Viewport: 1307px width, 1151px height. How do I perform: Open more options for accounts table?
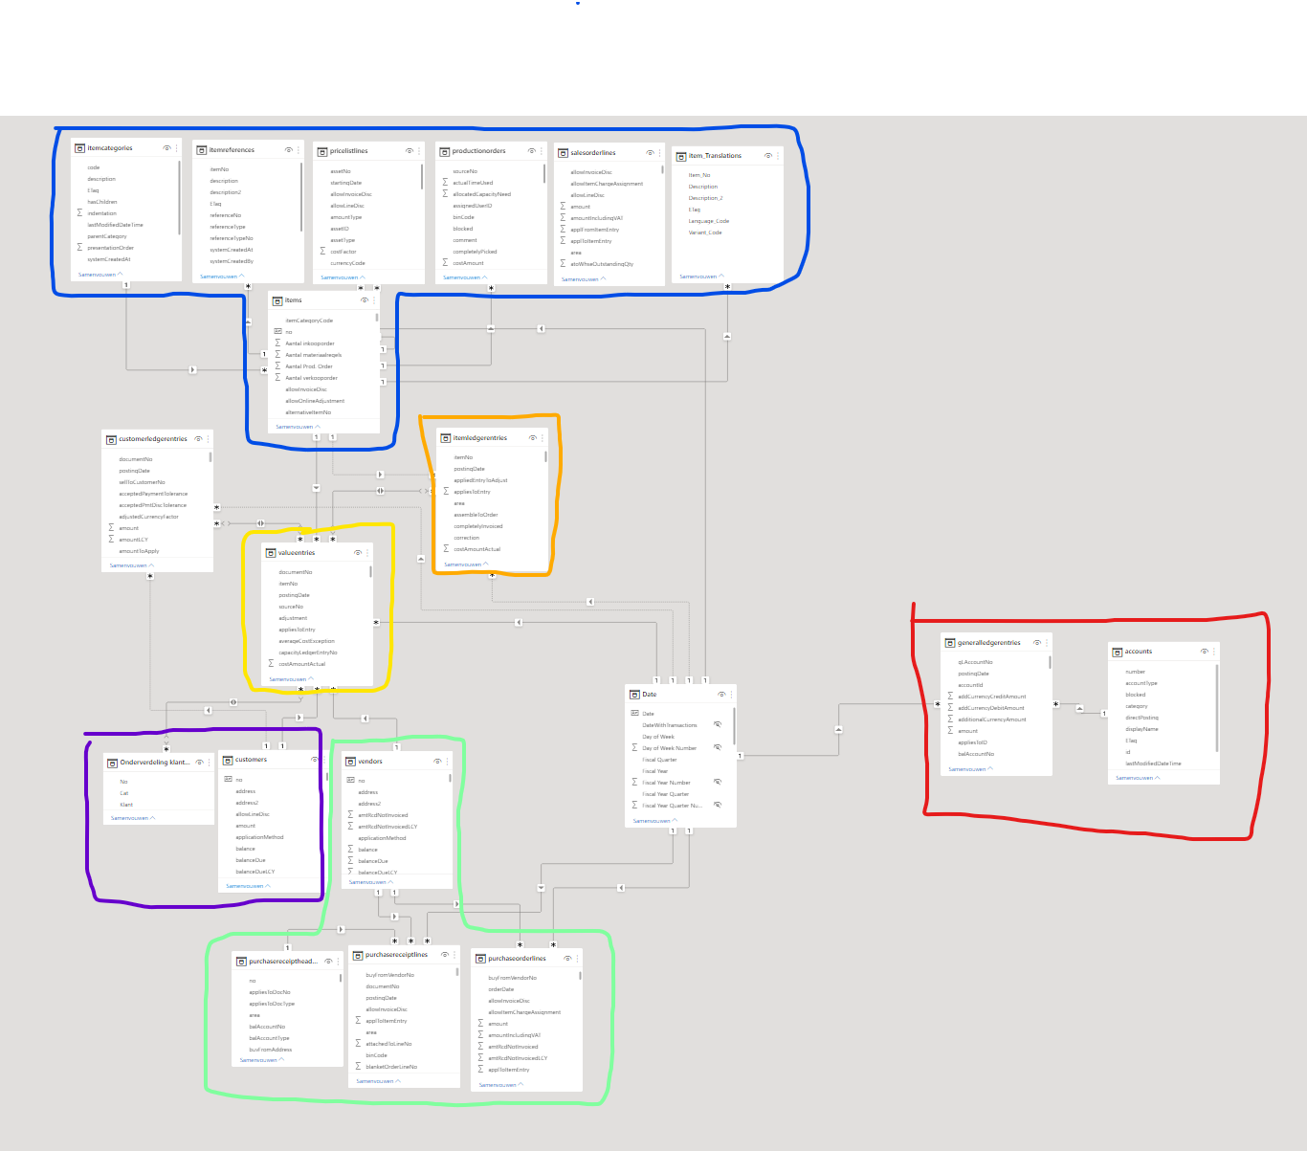click(x=1214, y=652)
